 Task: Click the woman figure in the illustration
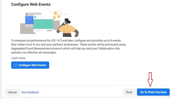[68, 28]
